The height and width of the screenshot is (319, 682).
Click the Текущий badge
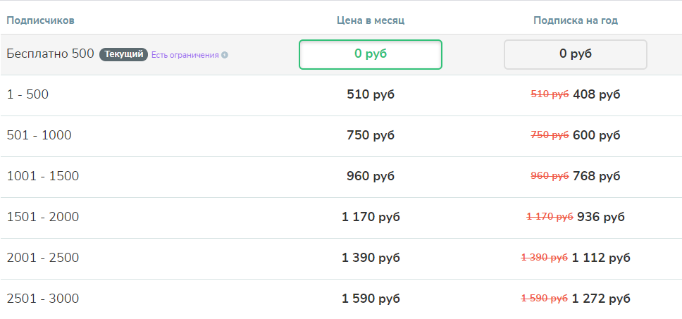coord(123,54)
